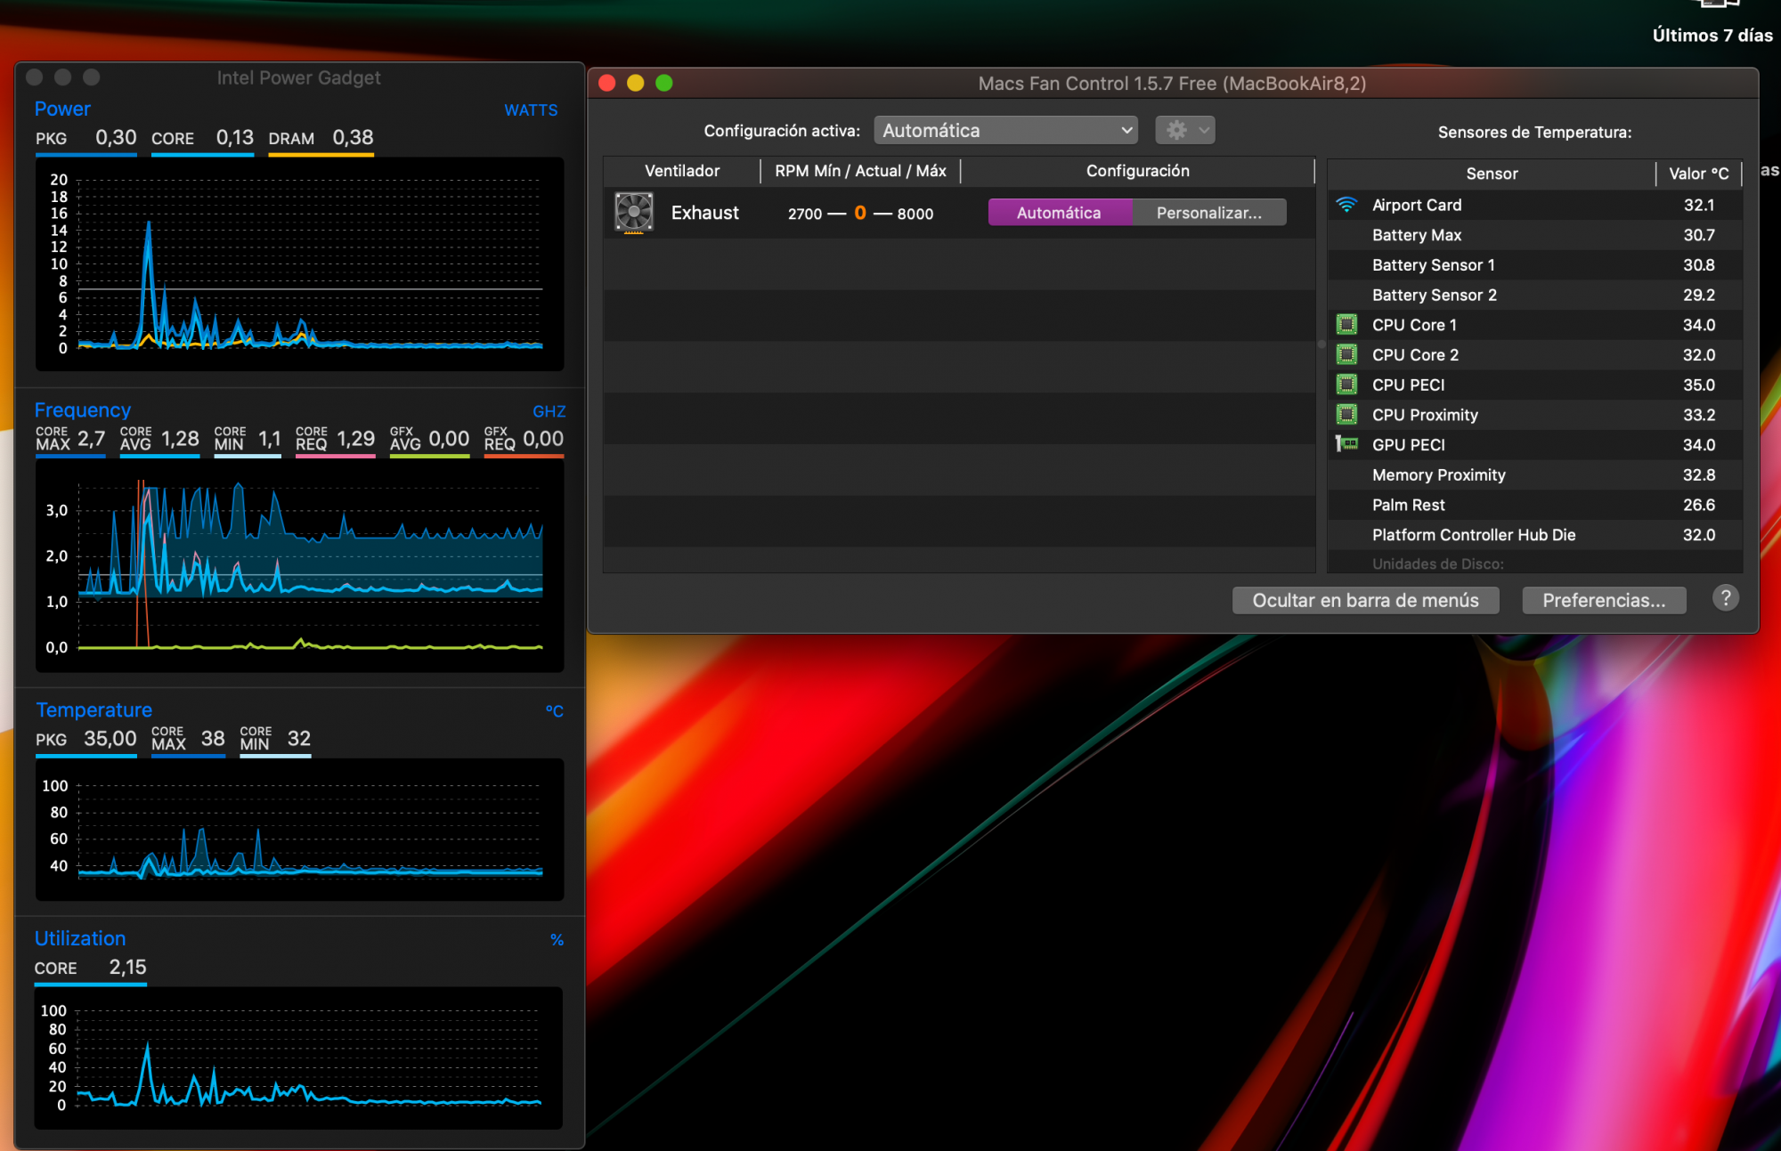Click the CPU Core 1 chip icon
Image resolution: width=1781 pixels, height=1151 pixels.
(x=1346, y=324)
